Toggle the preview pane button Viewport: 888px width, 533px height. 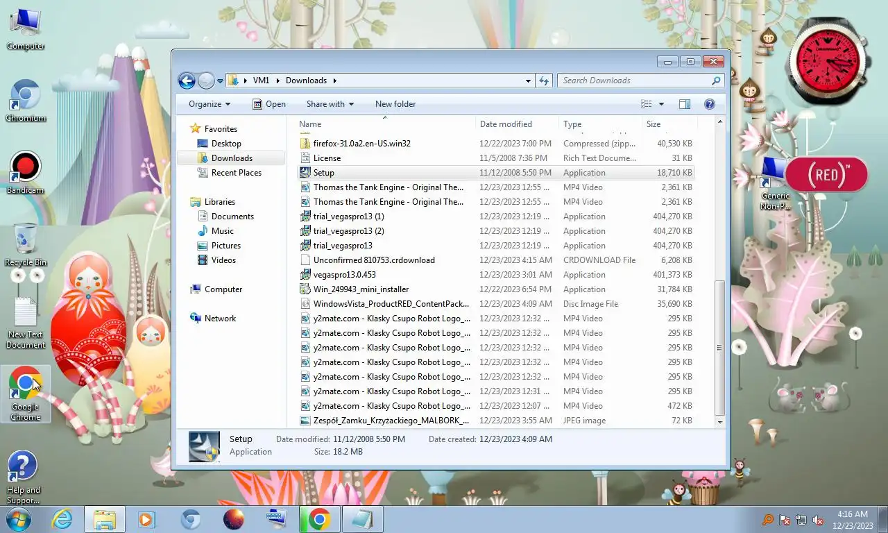click(685, 104)
